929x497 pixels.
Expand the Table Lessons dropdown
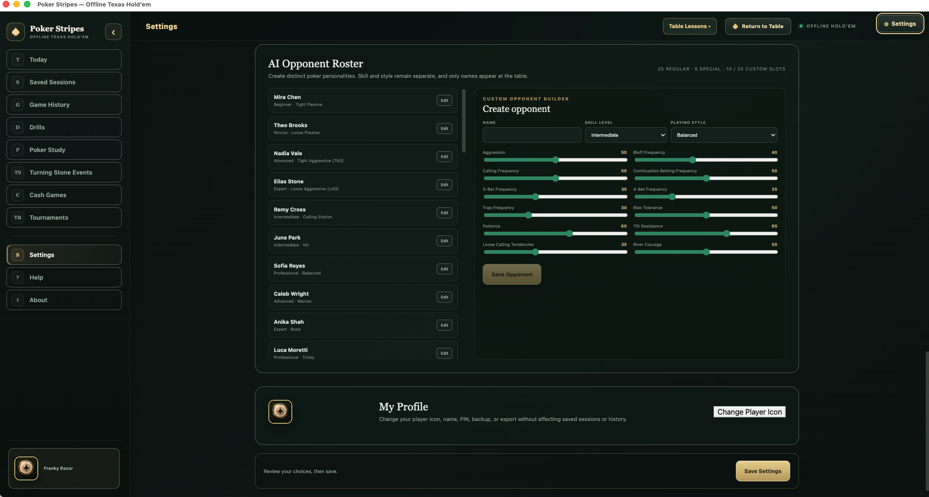690,26
